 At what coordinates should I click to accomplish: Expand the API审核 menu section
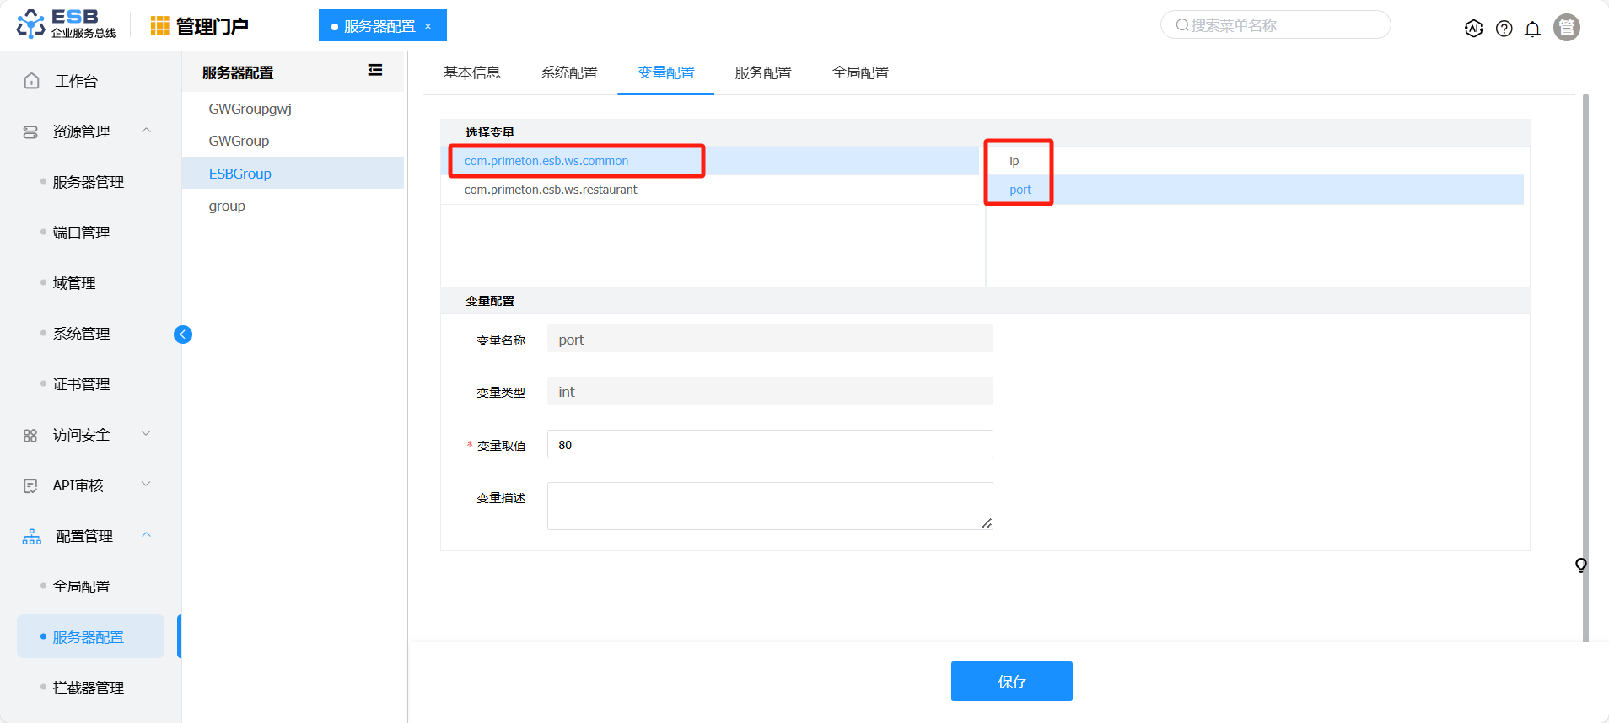click(146, 485)
